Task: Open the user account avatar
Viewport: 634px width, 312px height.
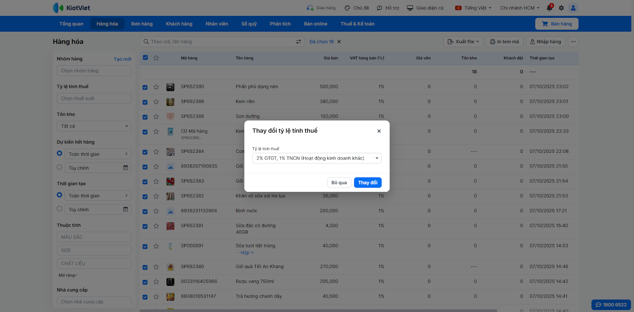Action: pos(573,8)
